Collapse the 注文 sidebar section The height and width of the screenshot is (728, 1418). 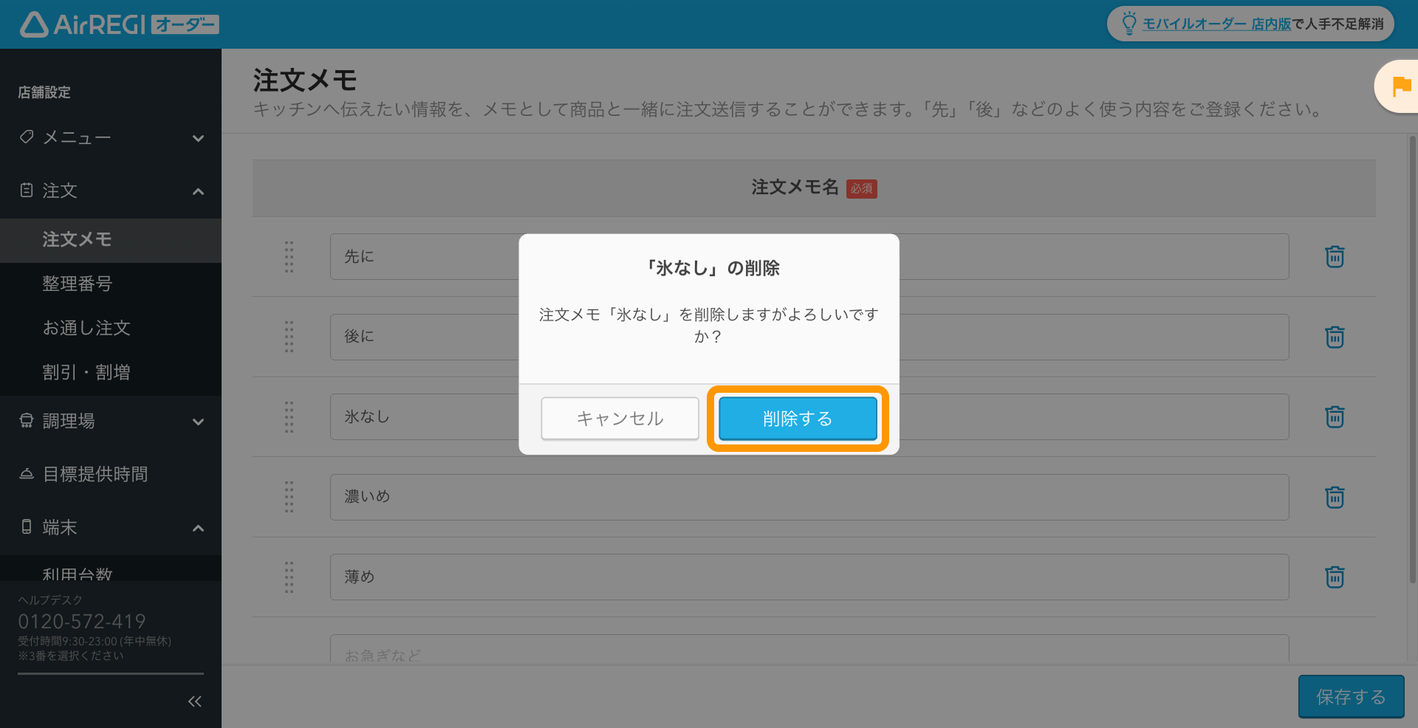[111, 191]
